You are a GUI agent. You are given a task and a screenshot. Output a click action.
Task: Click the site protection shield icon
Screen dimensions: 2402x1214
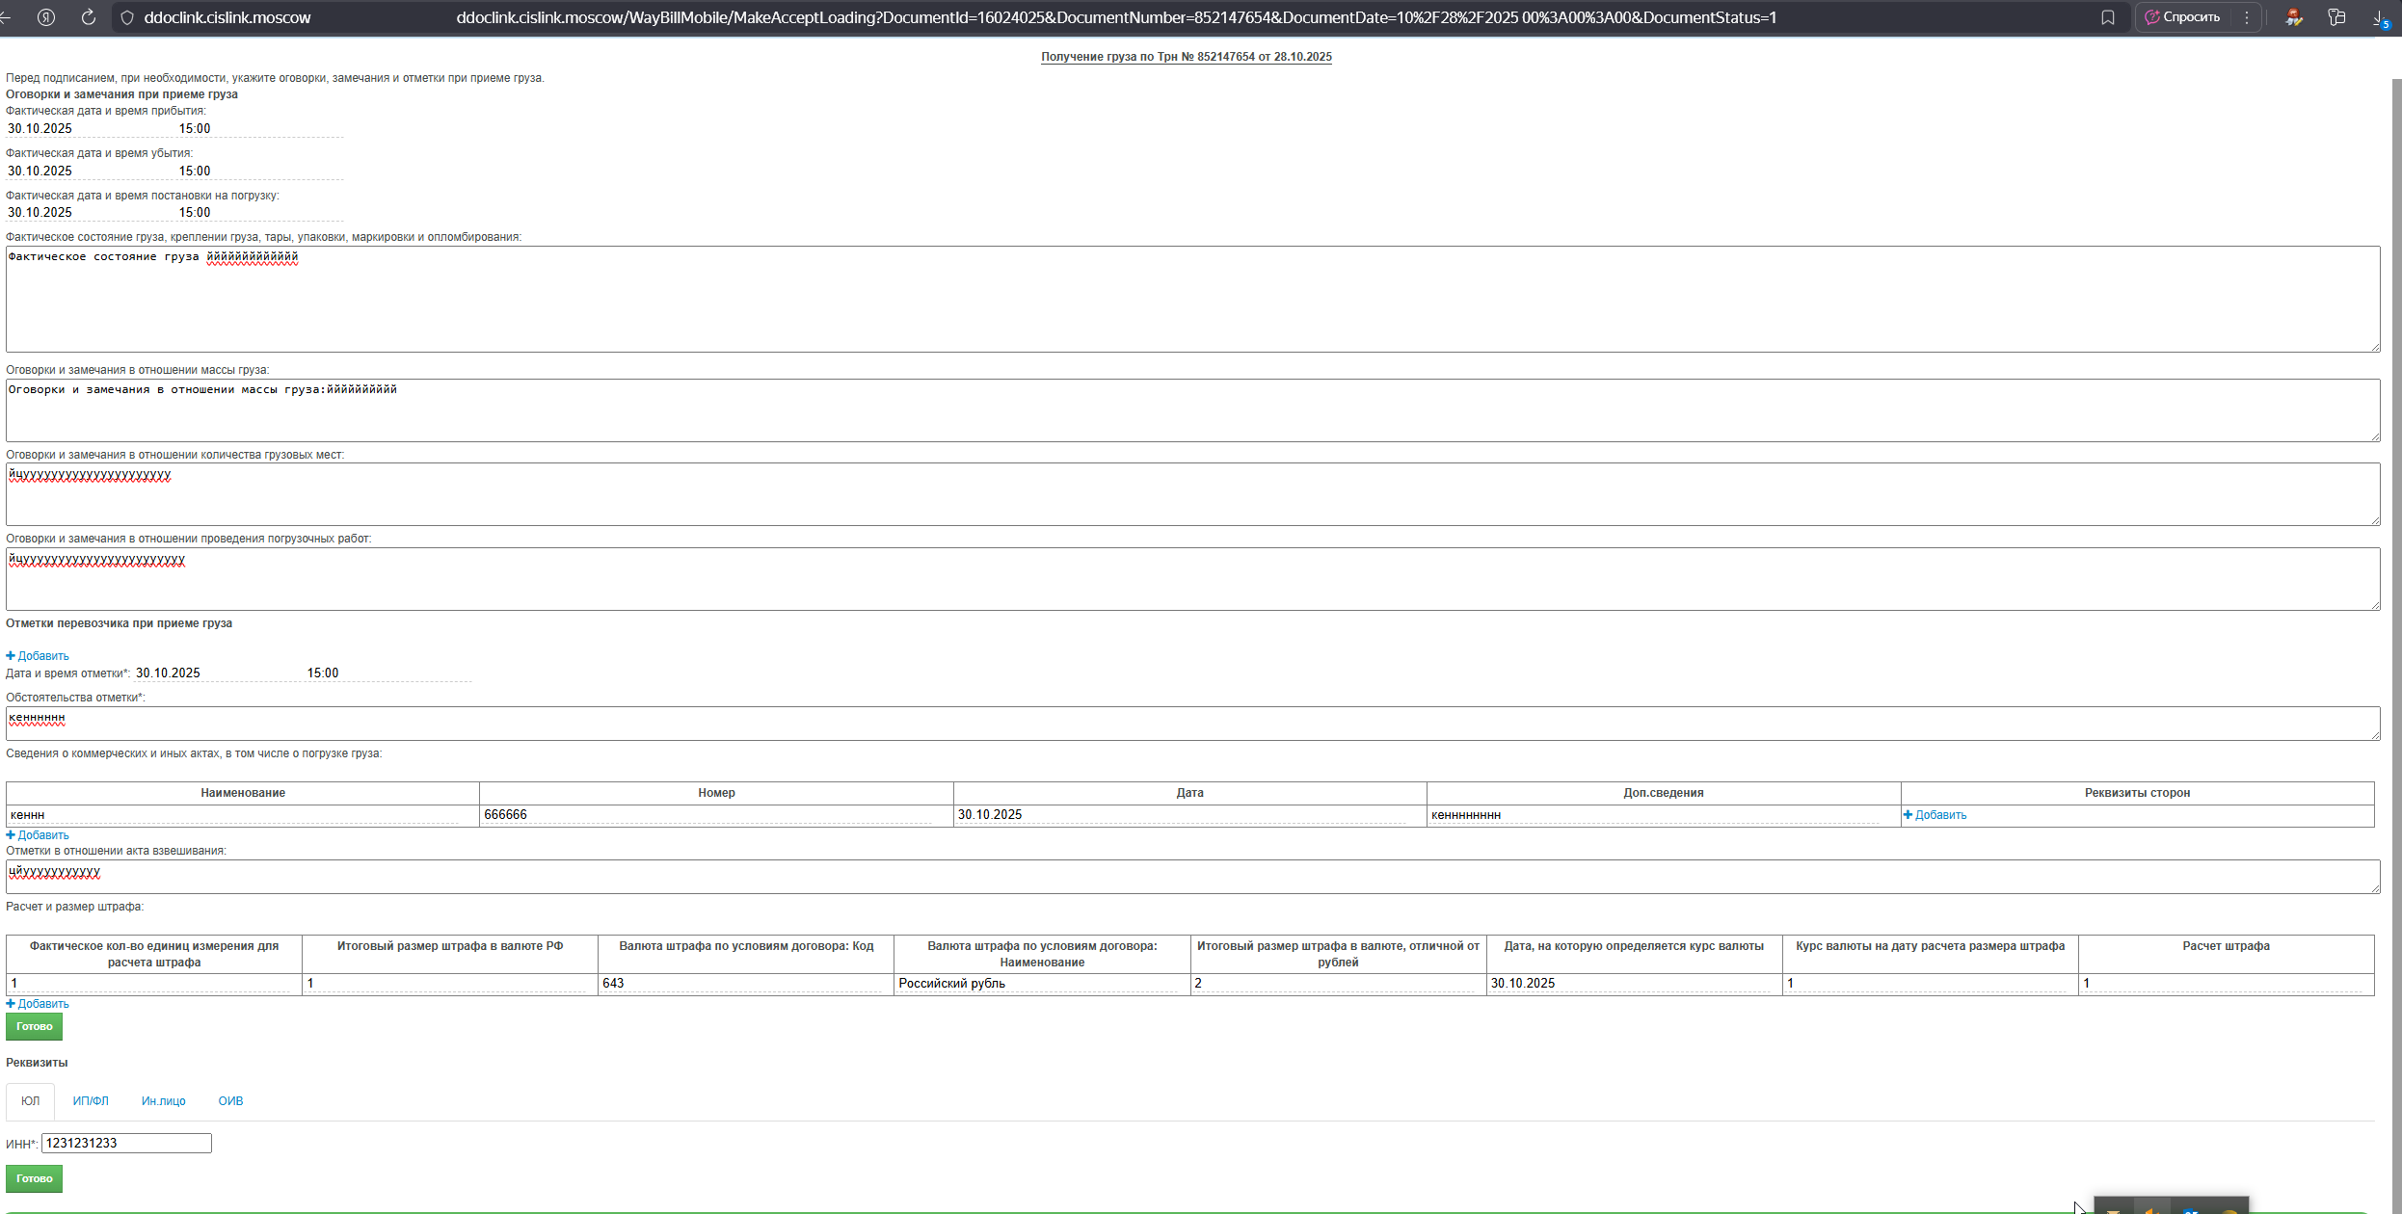[126, 17]
